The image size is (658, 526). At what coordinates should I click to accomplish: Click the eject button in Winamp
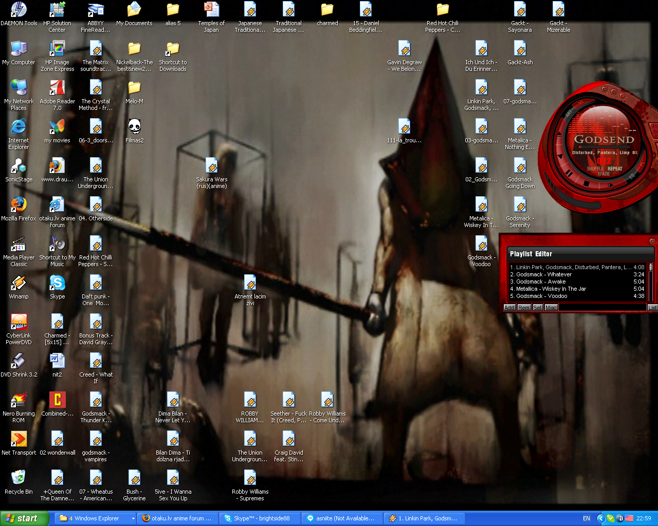559,135
